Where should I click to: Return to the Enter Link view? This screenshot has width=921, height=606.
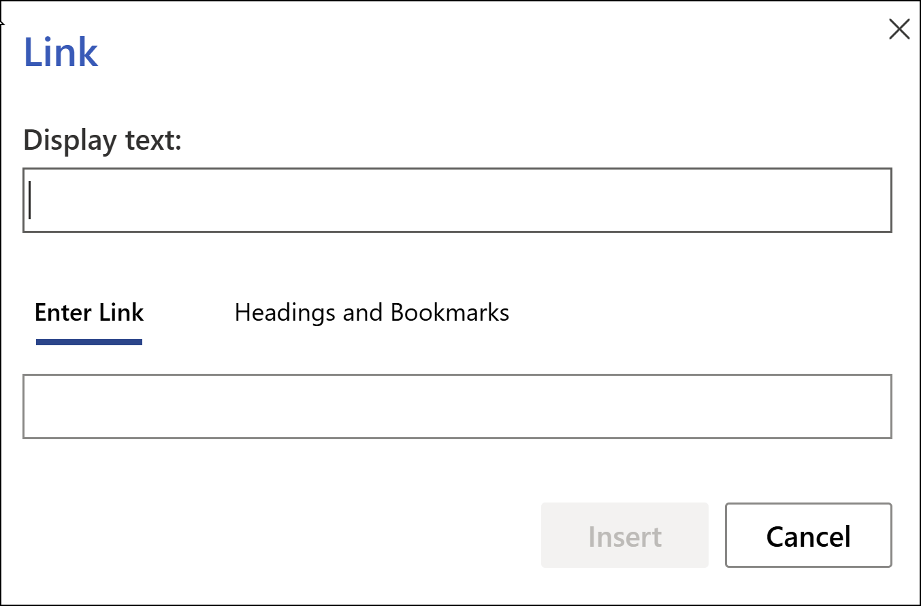click(88, 313)
